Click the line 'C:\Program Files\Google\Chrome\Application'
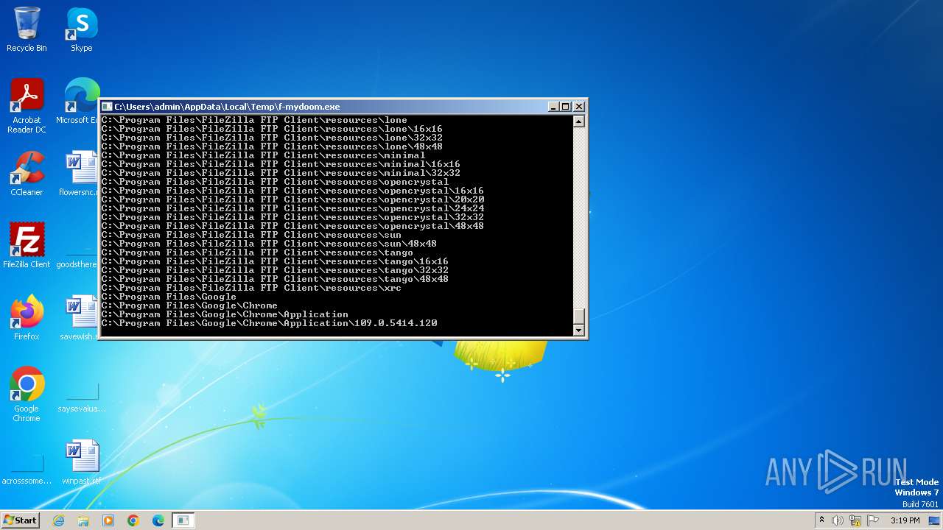 click(225, 314)
